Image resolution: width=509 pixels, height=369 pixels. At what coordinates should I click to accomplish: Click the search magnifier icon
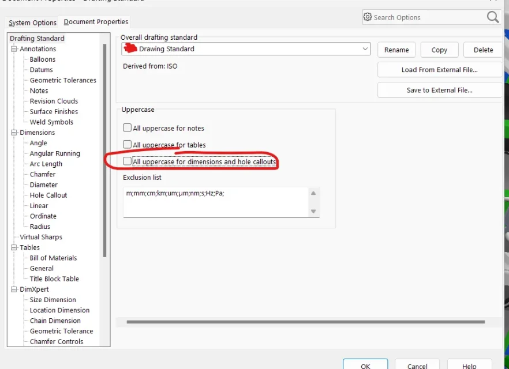(492, 17)
